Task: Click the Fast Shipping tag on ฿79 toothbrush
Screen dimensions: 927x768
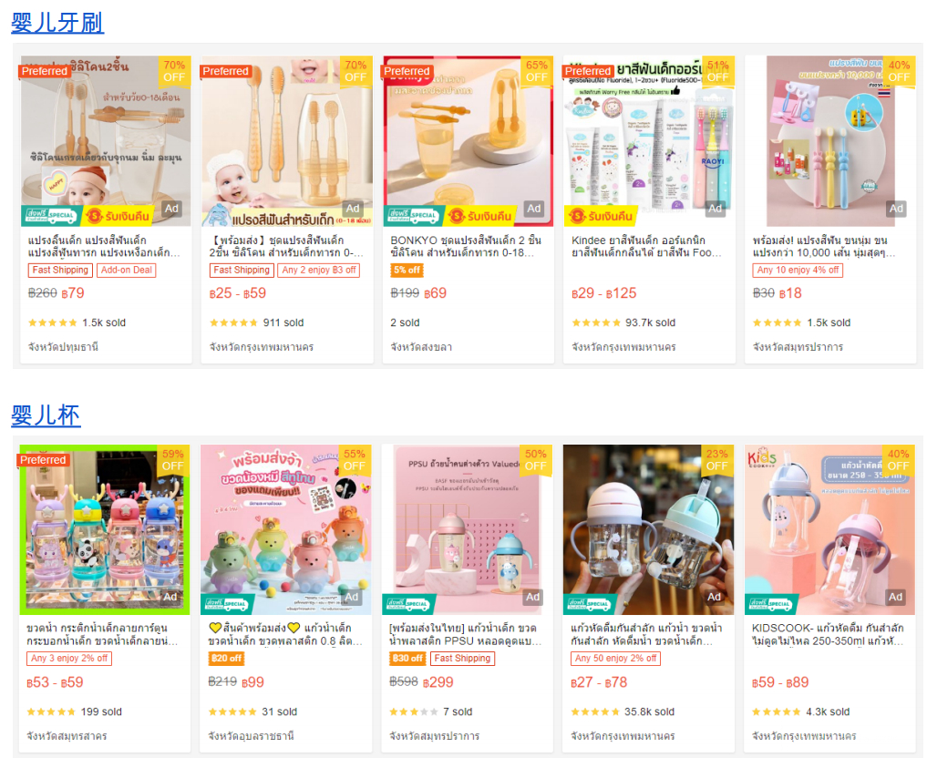Action: point(60,270)
